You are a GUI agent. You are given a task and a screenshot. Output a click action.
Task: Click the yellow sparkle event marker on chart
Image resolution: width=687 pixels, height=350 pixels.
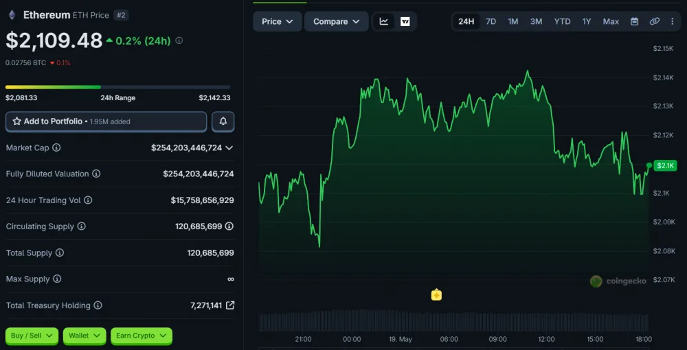(436, 295)
